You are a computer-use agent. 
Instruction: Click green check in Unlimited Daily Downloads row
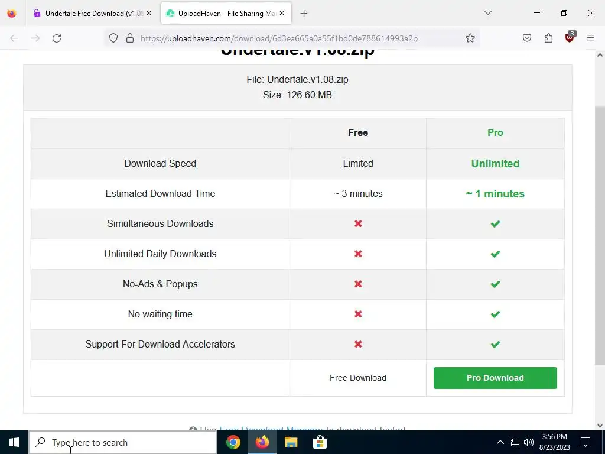point(495,254)
